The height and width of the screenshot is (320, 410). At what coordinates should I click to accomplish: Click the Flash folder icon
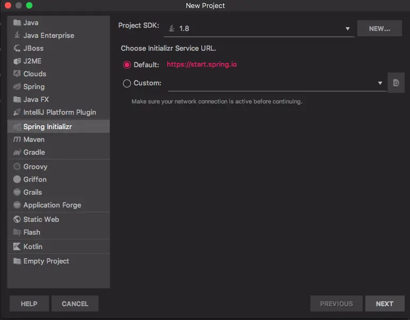point(17,233)
